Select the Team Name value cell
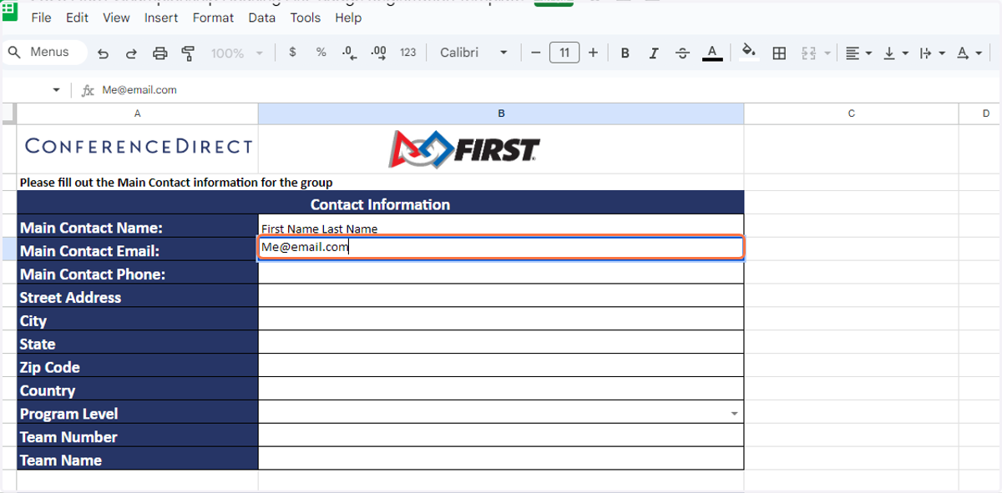1002x493 pixels. click(x=501, y=460)
